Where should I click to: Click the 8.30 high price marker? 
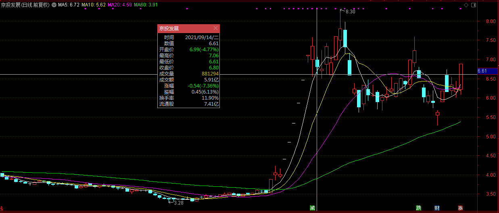pos(350,12)
